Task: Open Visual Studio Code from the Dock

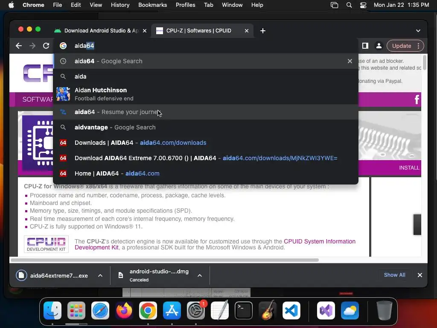Action: [x=291, y=310]
